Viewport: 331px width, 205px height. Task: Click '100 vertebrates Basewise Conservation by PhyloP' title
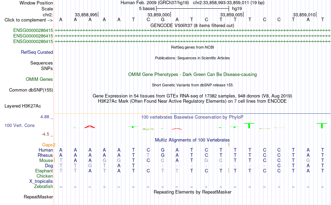(x=192, y=117)
